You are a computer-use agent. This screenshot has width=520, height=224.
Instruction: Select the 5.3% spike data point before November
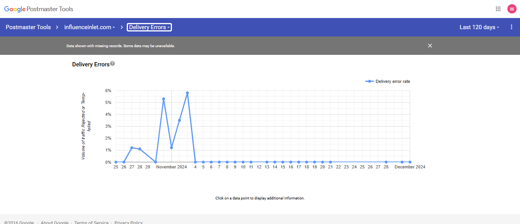(164, 99)
